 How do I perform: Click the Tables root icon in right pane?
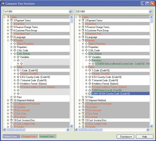pyautogui.click(x=79, y=17)
